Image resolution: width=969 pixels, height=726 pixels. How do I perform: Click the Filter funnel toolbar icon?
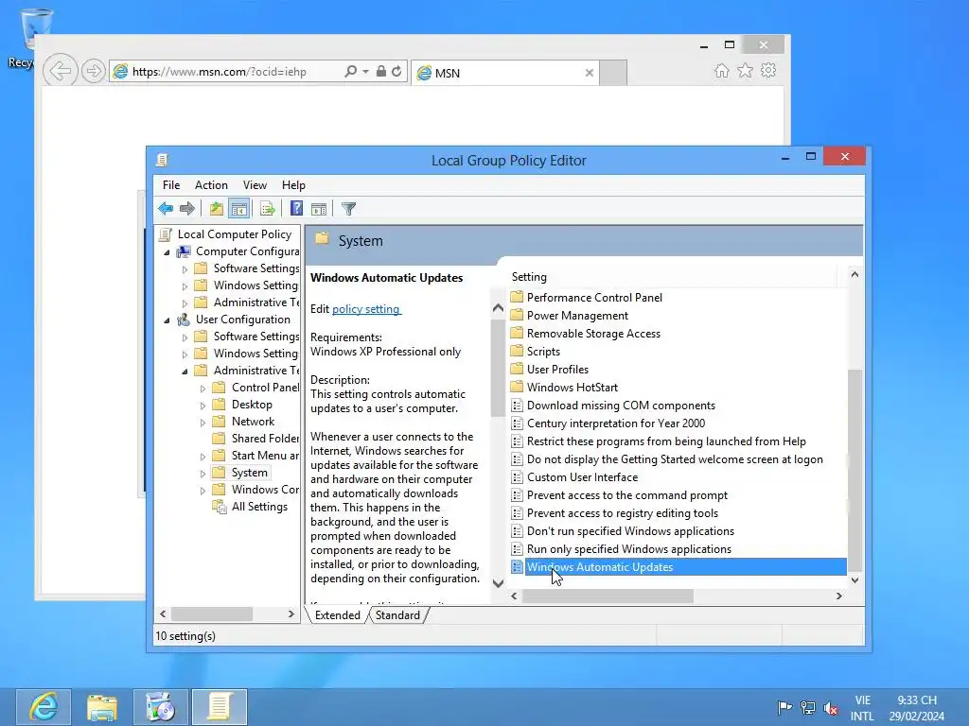[x=348, y=209]
